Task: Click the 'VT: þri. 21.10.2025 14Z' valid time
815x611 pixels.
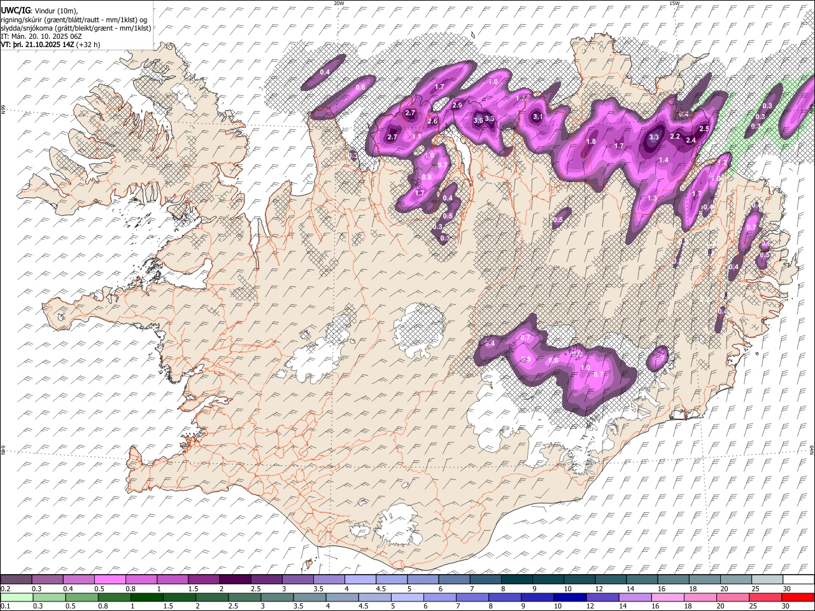Action: pos(37,45)
